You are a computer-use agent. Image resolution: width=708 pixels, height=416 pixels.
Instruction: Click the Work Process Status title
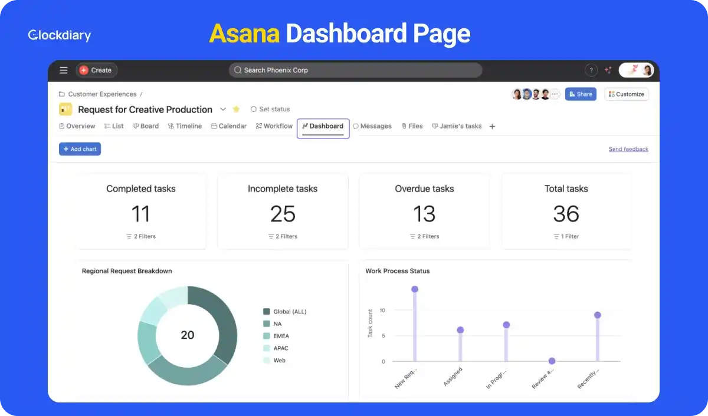click(x=398, y=271)
